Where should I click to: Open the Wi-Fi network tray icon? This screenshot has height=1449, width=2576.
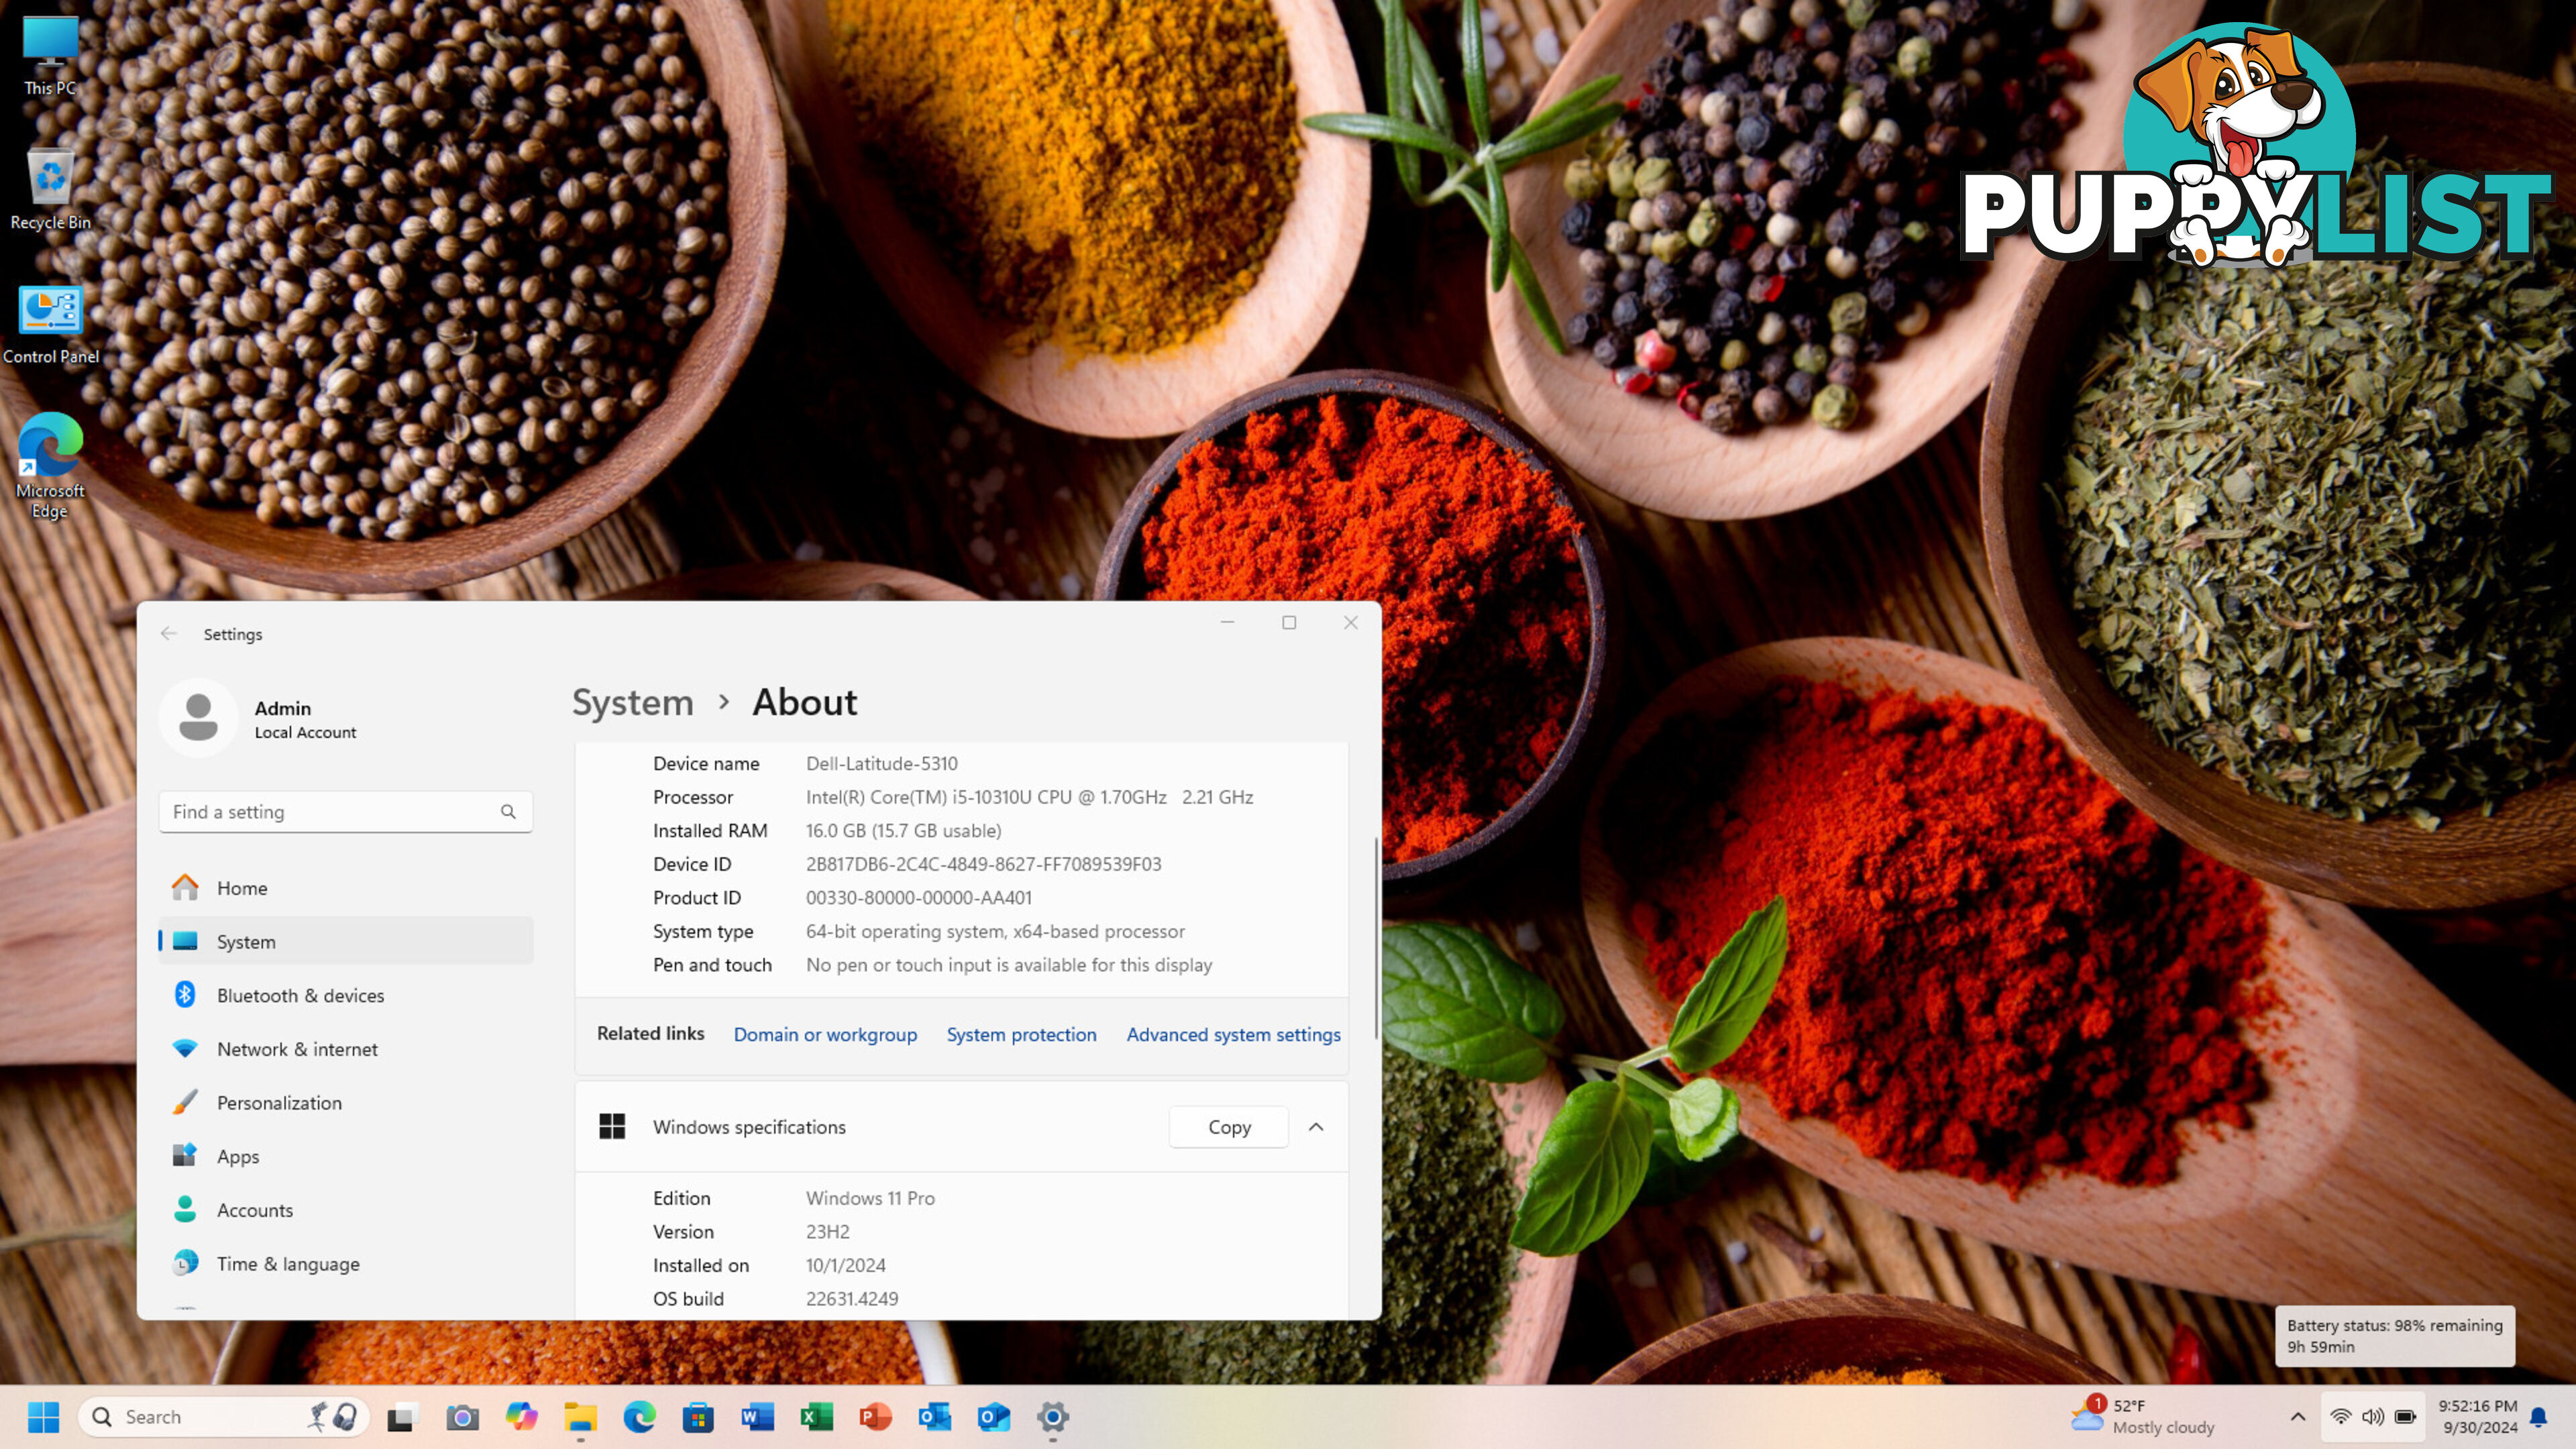[2340, 1416]
